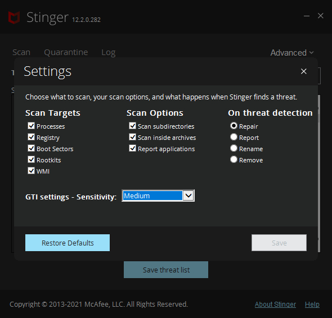
Task: Close the Stinger application window
Action: click(320, 16)
